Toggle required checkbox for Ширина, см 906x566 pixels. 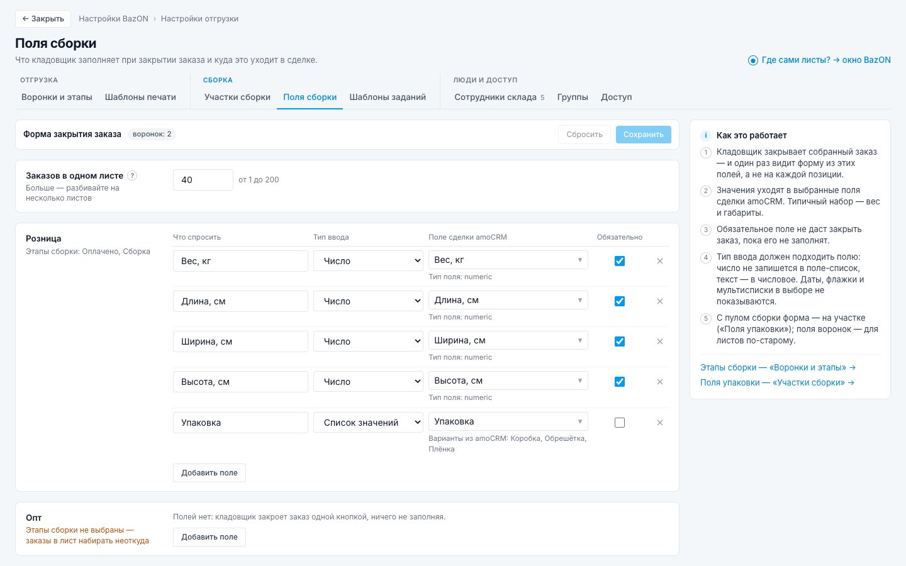pos(620,341)
